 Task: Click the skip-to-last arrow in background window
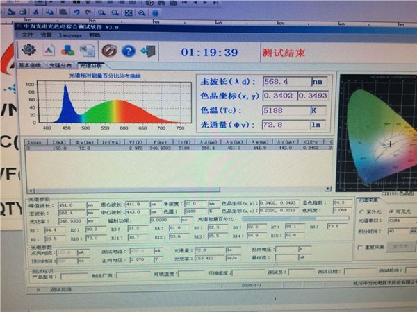(x=216, y=3)
